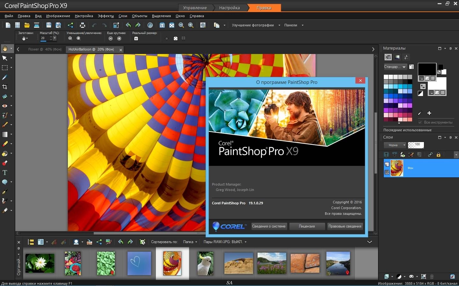The height and width of the screenshot is (286, 459).
Task: Expand the Улучшение фотографии dropdown
Action: pyautogui.click(x=279, y=25)
